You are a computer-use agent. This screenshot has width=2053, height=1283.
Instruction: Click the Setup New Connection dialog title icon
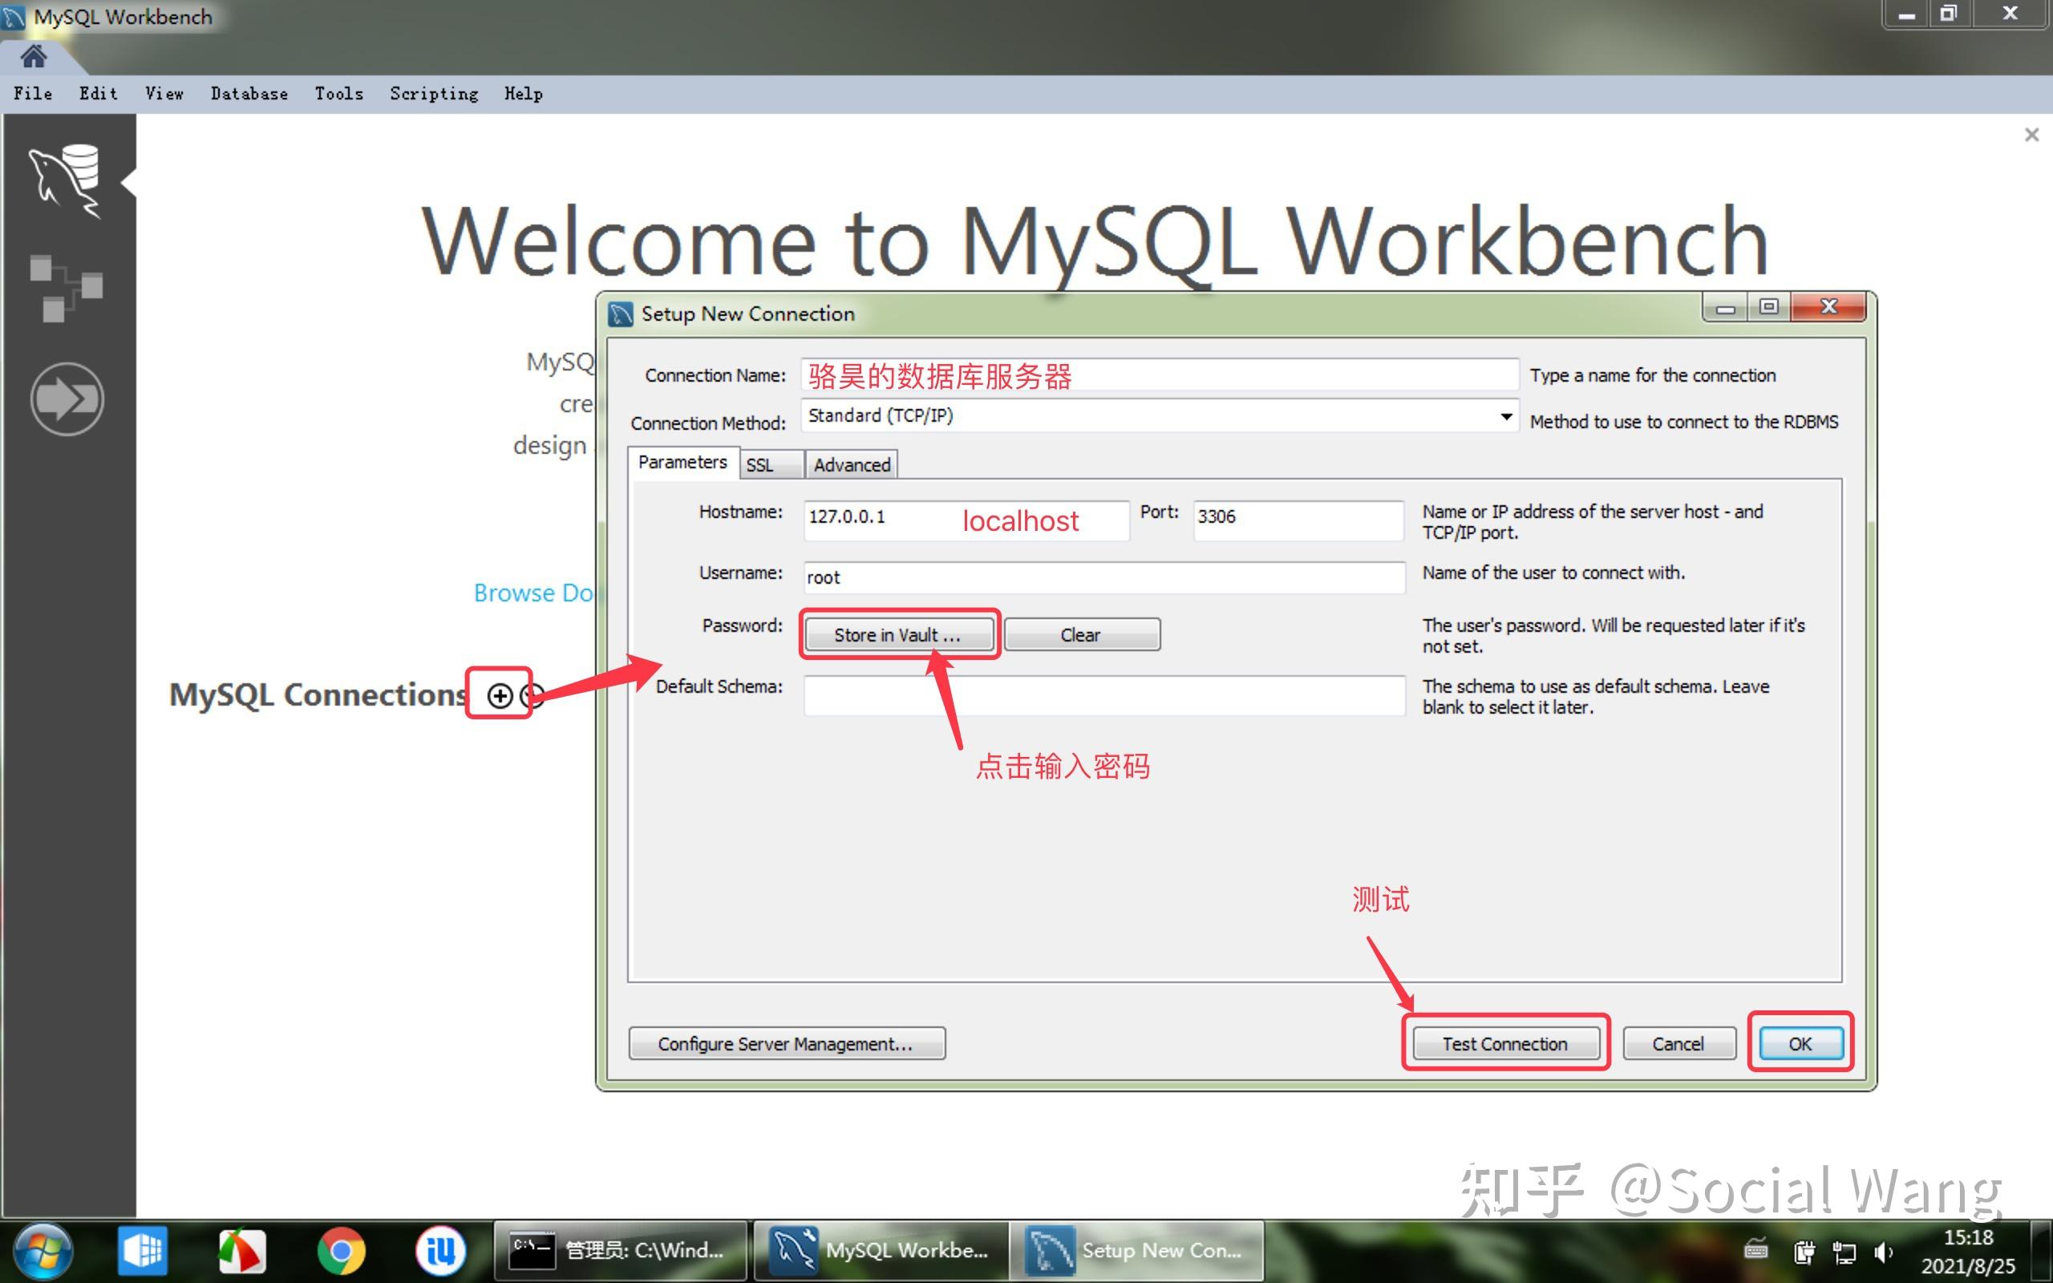(x=620, y=314)
